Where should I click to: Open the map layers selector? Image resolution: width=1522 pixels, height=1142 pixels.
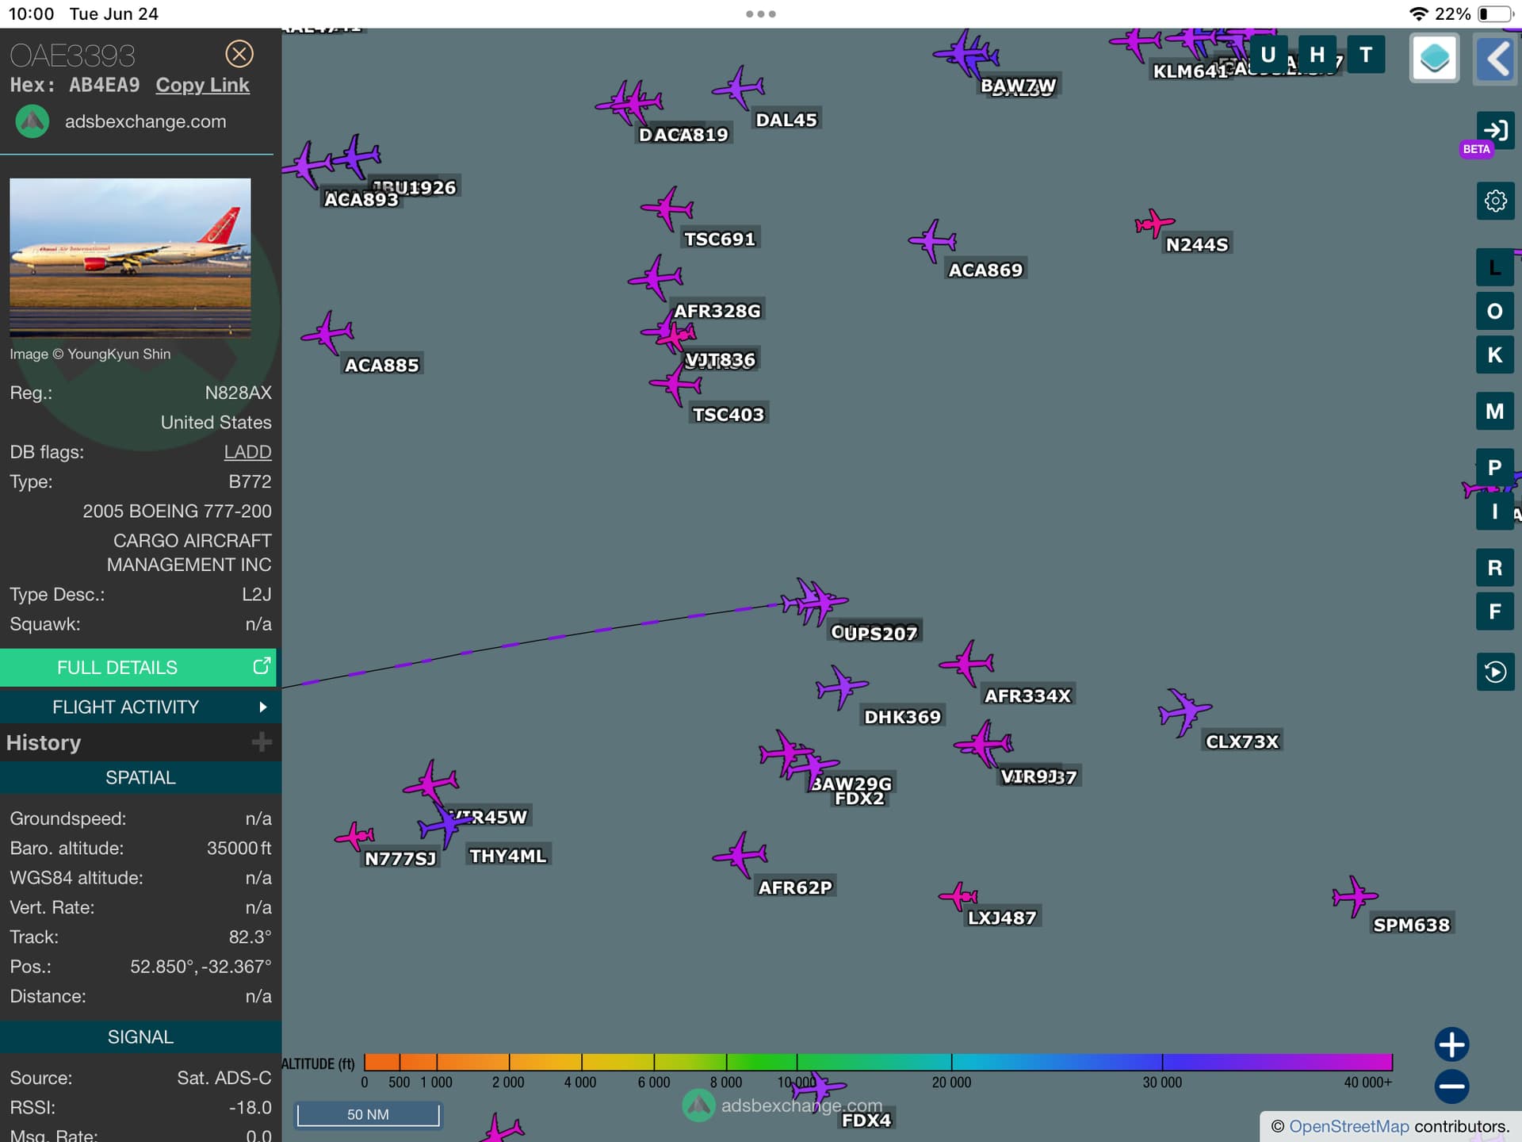click(1434, 58)
